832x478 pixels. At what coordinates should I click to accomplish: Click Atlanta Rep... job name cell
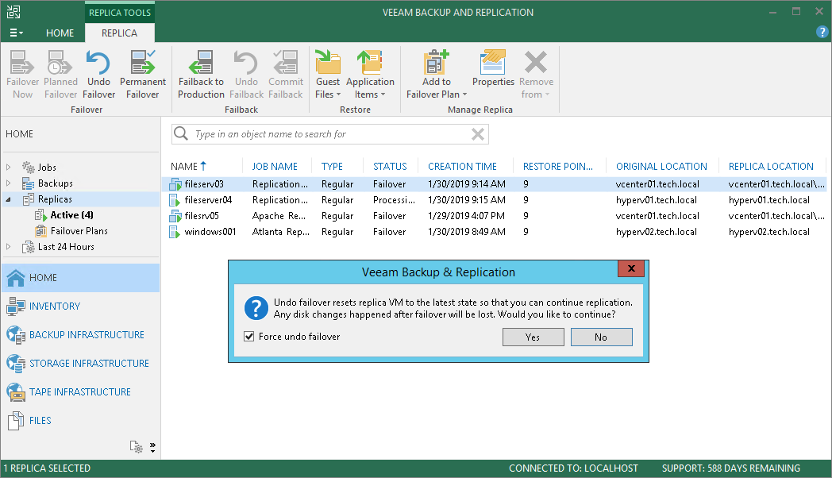coord(281,232)
